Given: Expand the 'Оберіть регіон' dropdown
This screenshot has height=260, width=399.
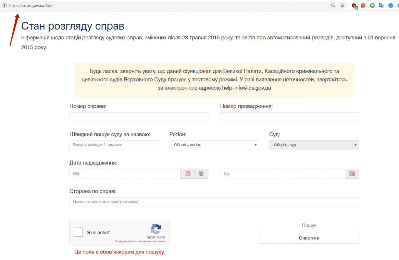Looking at the screenshot, I should point(214,145).
